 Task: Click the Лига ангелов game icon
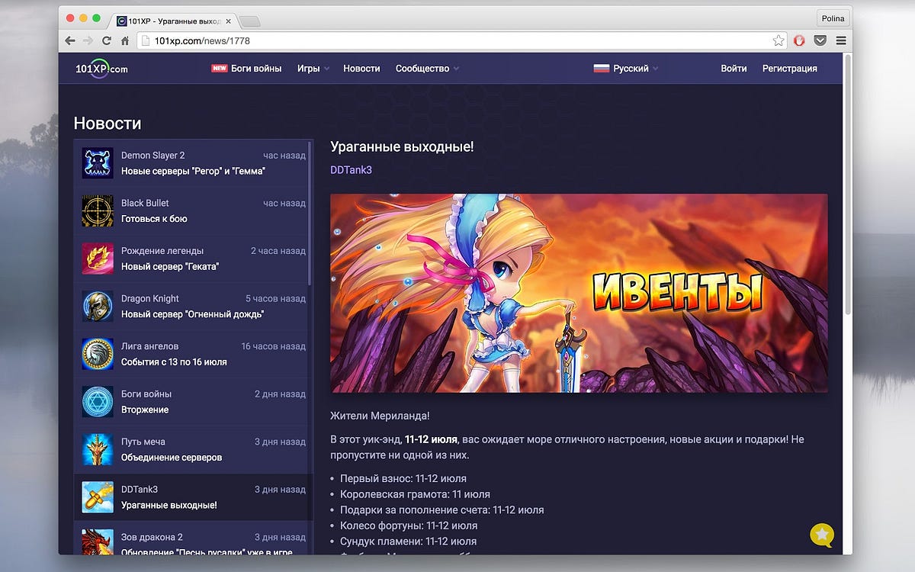coord(98,354)
